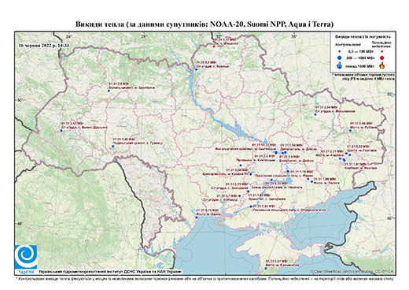The width and height of the screenshot is (409, 290).
Task: Click the Місто, м. Рубіжне label
Action: tap(363, 127)
